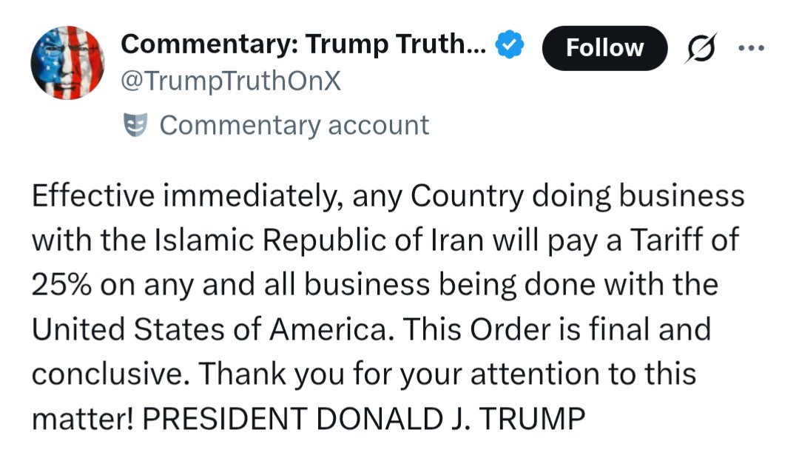Select the Commentary account label text
The width and height of the screenshot is (799, 458).
tap(294, 125)
